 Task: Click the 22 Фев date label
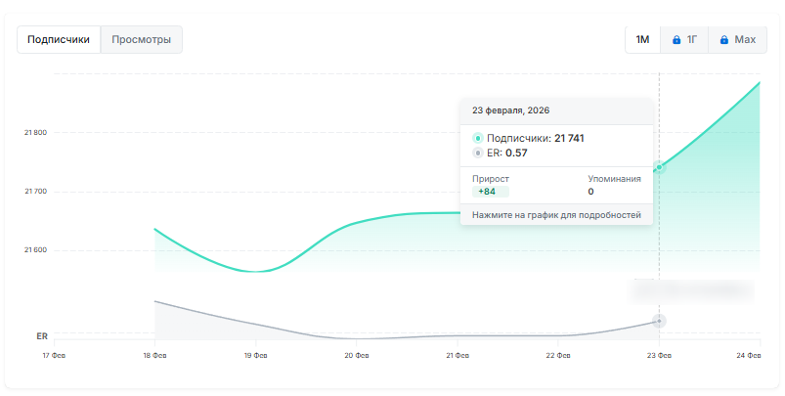coord(557,357)
